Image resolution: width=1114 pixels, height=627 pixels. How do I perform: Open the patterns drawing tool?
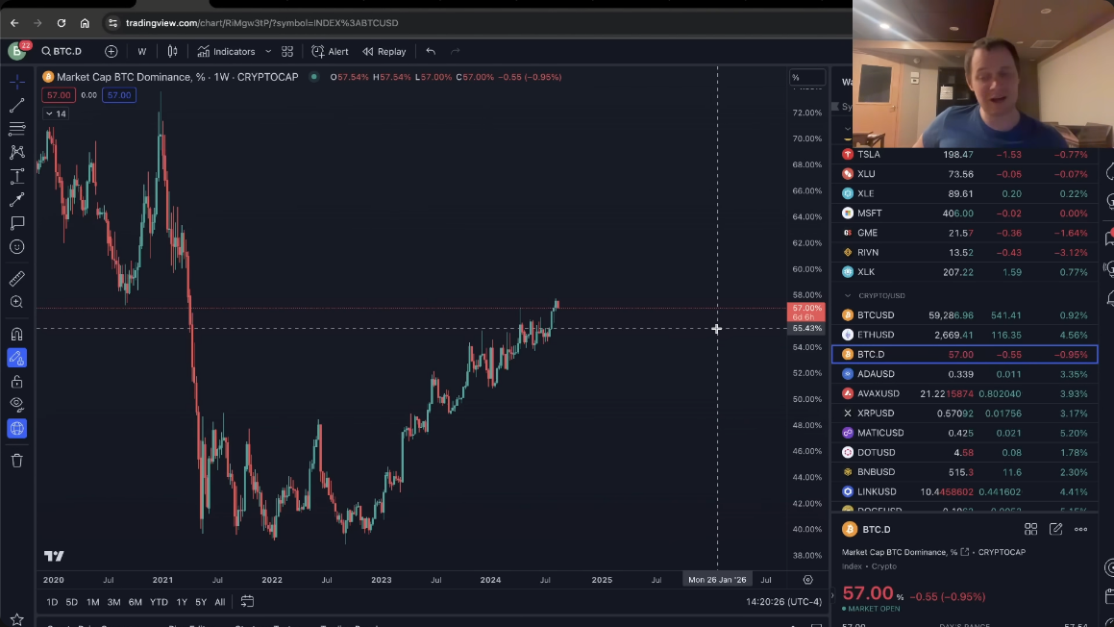(x=17, y=152)
